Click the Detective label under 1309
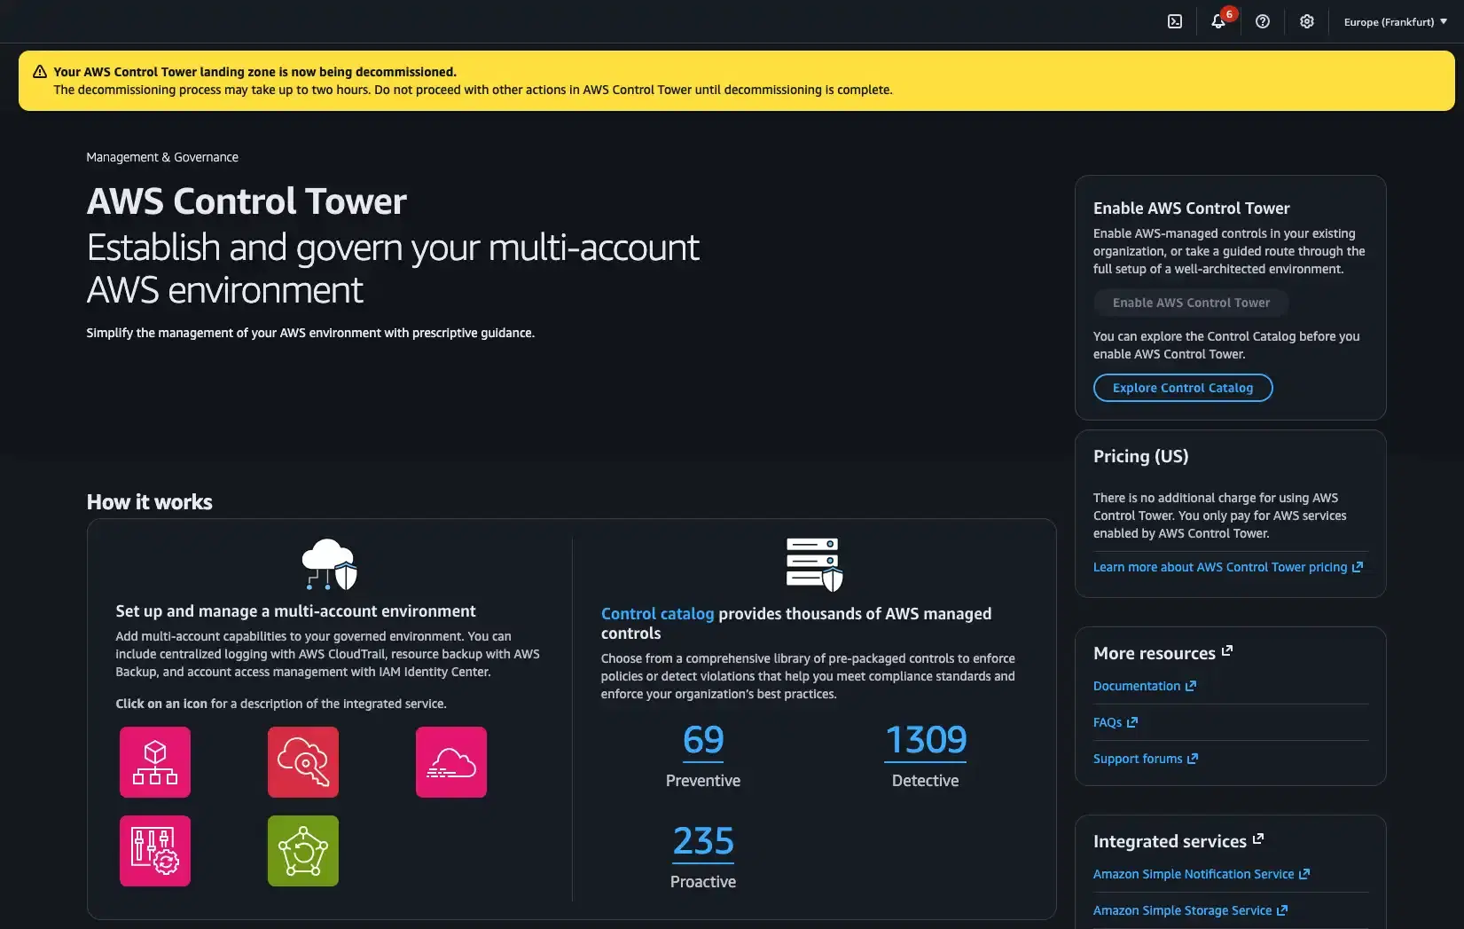 pos(926,781)
